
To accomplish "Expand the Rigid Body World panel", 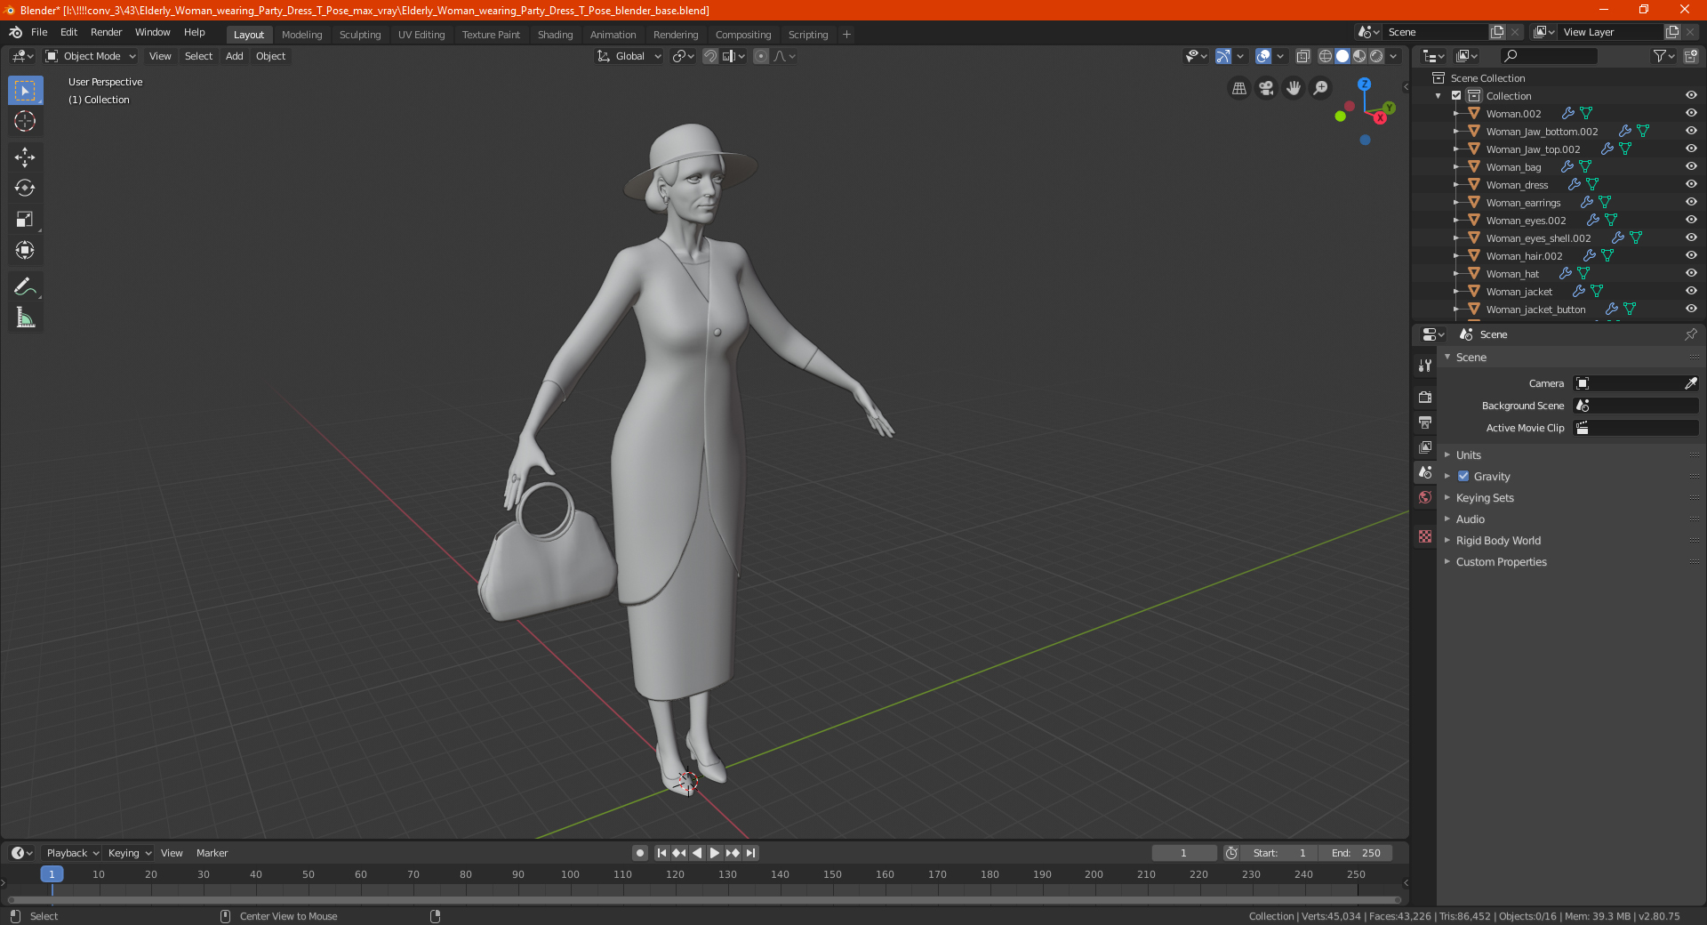I will (x=1498, y=541).
